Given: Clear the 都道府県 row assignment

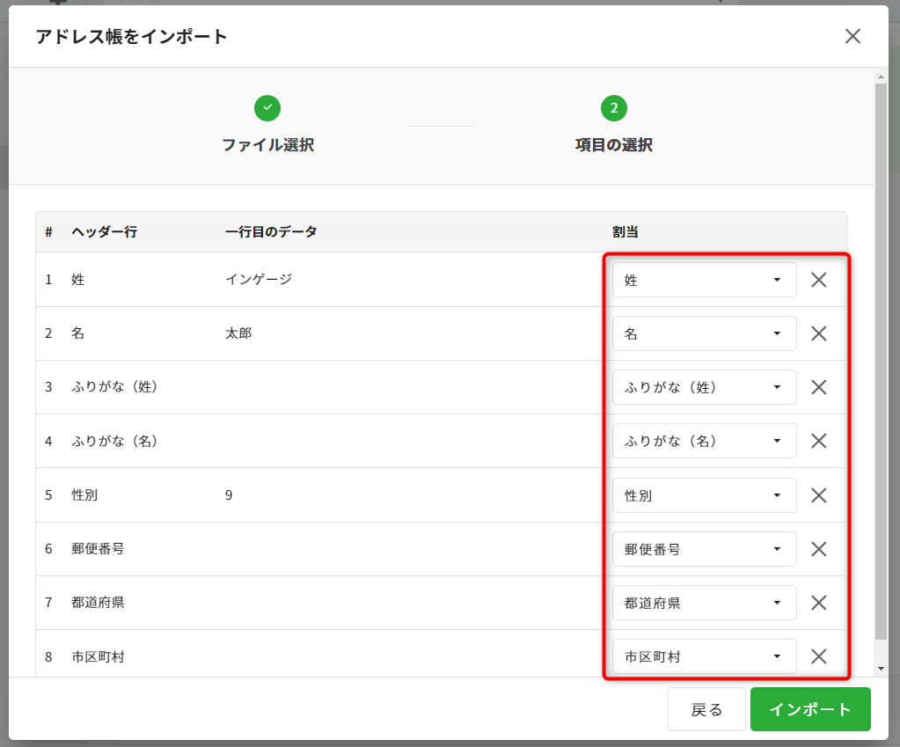Looking at the screenshot, I should (818, 603).
